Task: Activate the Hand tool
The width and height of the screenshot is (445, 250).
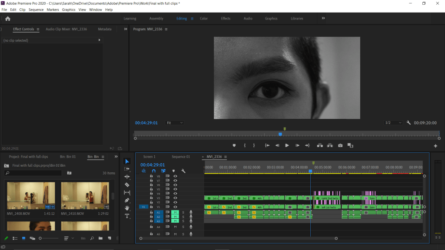Action: pyautogui.click(x=127, y=208)
